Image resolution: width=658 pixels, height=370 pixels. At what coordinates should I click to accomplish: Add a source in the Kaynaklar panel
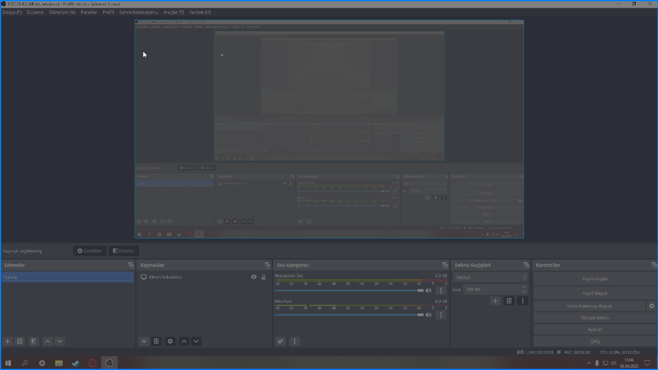point(144,341)
